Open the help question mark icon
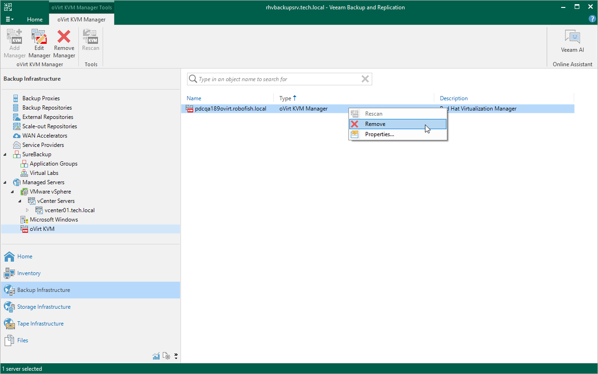598x374 pixels. [592, 19]
